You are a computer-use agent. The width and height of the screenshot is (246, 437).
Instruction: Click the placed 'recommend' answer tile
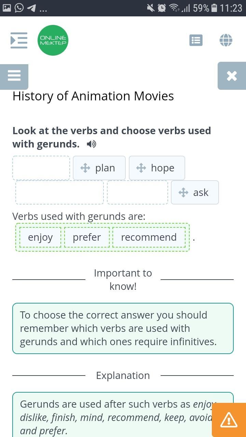149,237
